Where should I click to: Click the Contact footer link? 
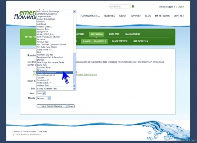(17, 132)
